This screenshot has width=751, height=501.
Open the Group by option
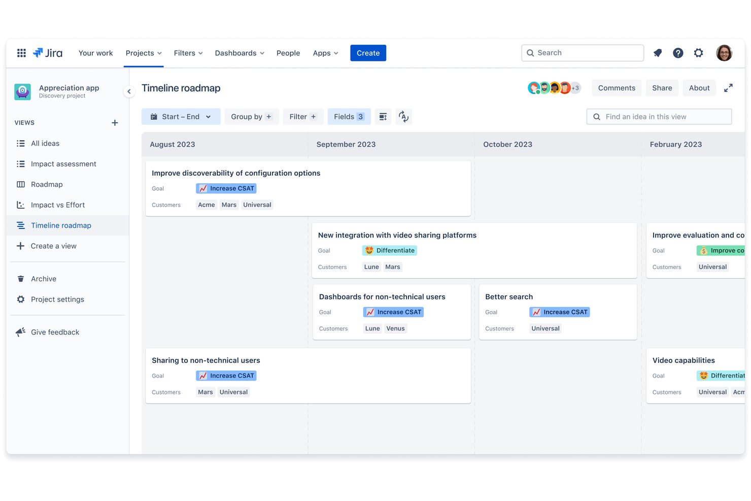tap(251, 117)
